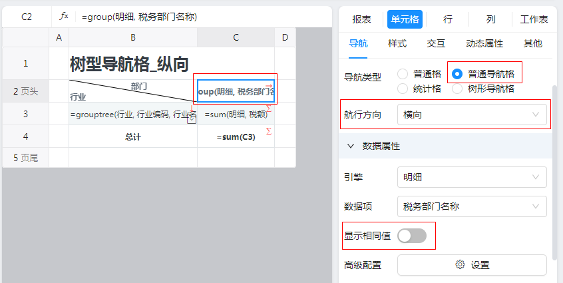Image resolution: width=563 pixels, height=283 pixels.
Task: Open the 动态属性 tab
Action: pos(484,44)
